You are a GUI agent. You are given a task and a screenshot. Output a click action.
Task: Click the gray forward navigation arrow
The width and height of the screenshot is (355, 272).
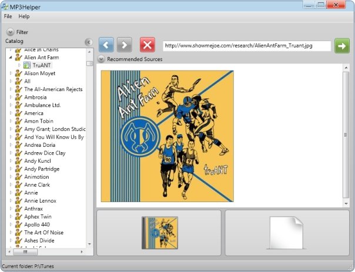124,45
